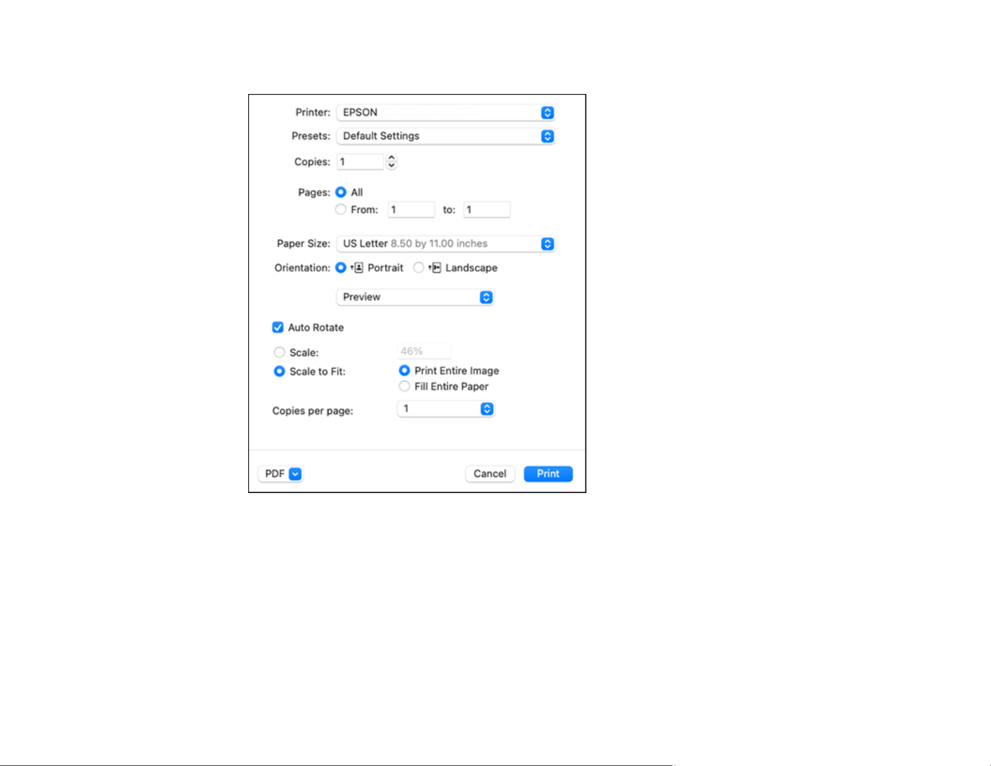Select Portrait orientation radio button
This screenshot has width=991, height=766.
[x=340, y=268]
